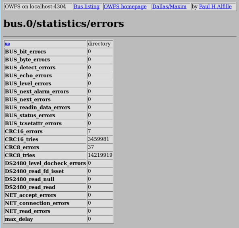Select the NET_read_errors row label
This screenshot has height=228, width=239.
27,211
